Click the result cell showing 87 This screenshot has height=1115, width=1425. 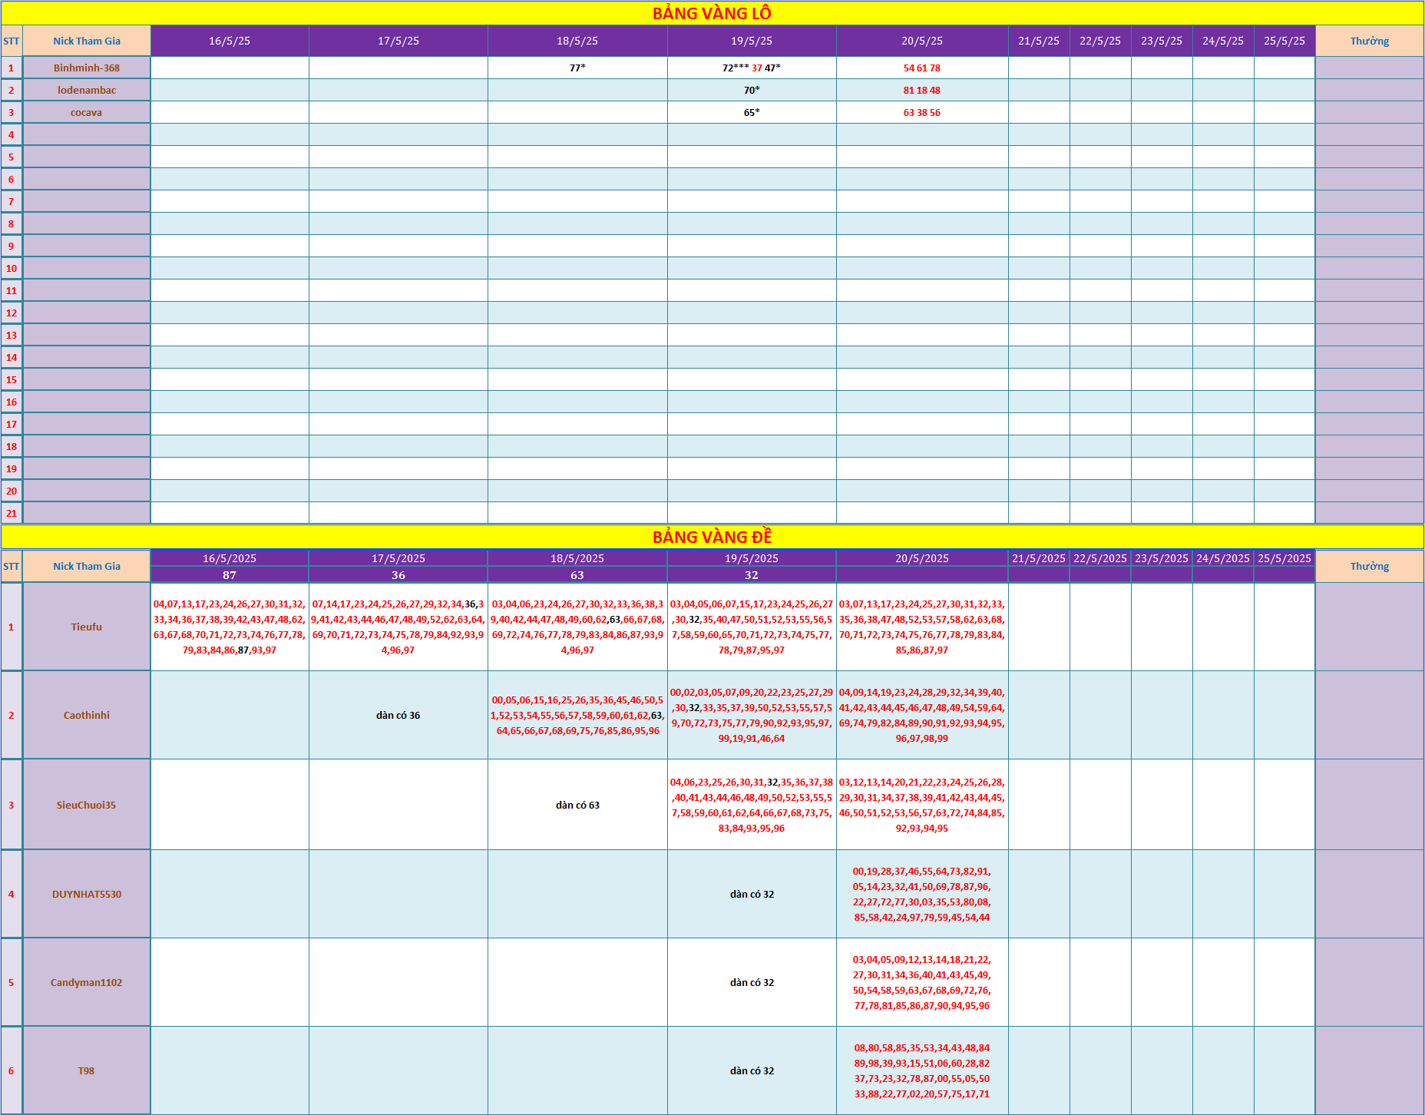point(230,575)
